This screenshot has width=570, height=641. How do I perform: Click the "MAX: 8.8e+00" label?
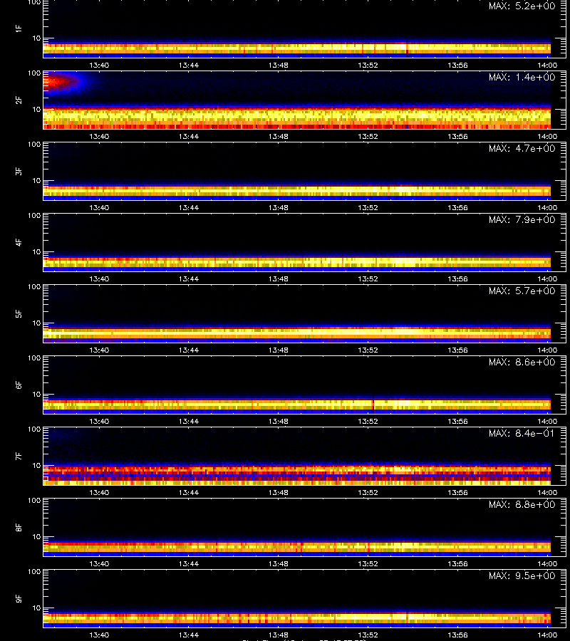point(522,505)
